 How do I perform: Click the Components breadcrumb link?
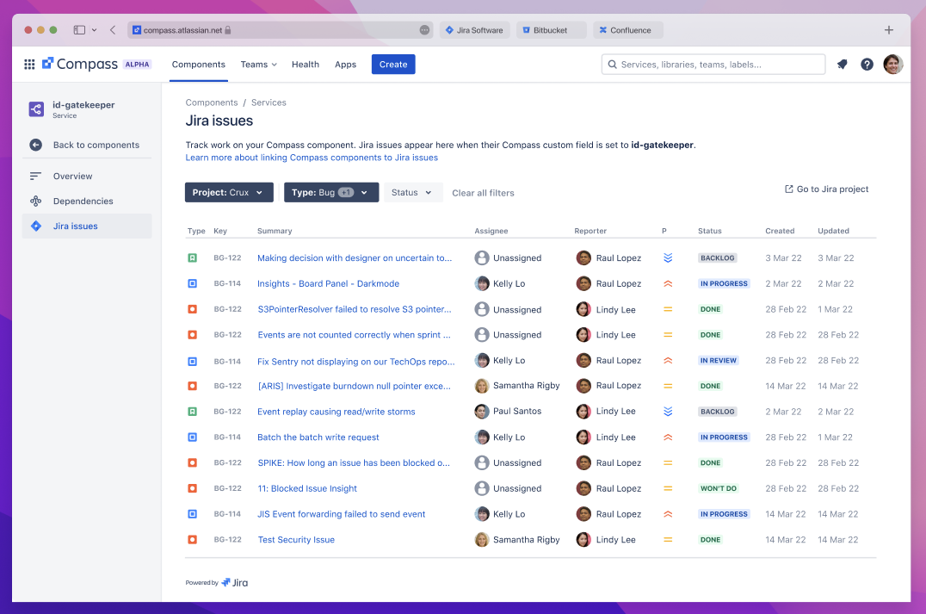click(212, 102)
